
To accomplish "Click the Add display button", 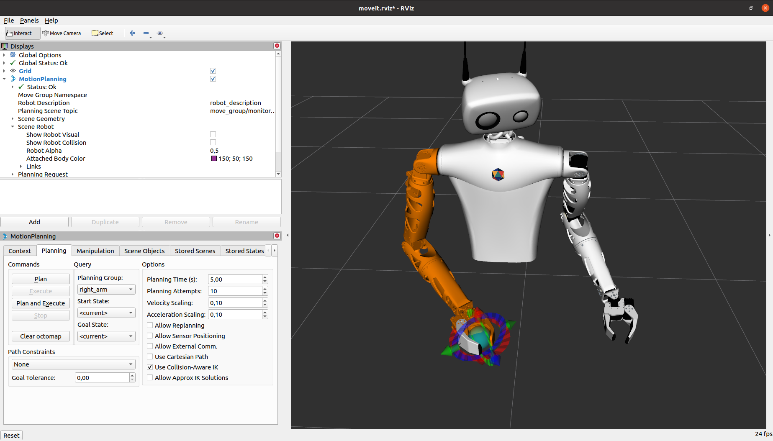I will tap(34, 222).
